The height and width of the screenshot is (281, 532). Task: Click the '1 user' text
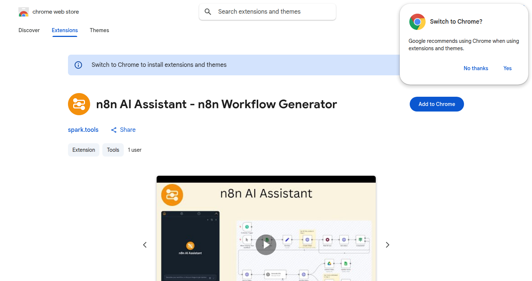(x=135, y=150)
